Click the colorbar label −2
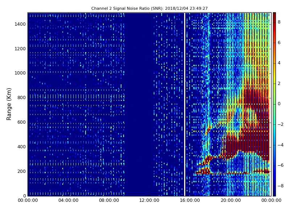 pyautogui.click(x=281, y=124)
